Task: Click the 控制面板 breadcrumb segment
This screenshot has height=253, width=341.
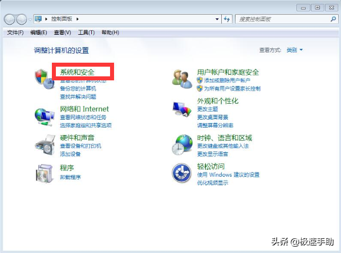Action: [x=62, y=19]
